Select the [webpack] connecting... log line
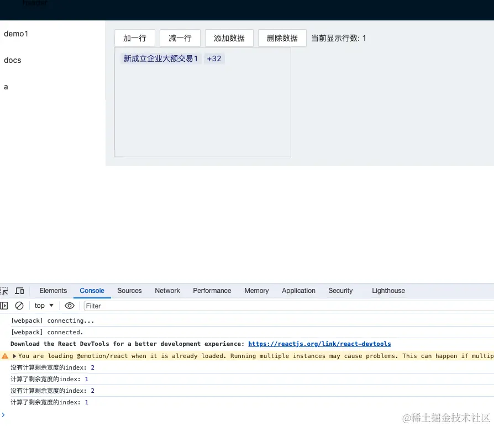This screenshot has width=494, height=427. click(x=52, y=321)
